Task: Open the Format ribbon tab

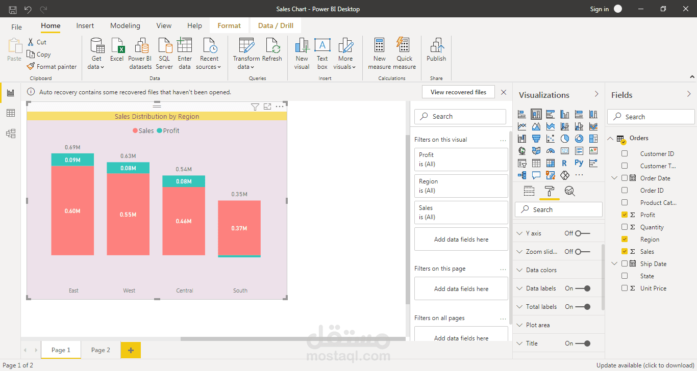Action: tap(229, 26)
